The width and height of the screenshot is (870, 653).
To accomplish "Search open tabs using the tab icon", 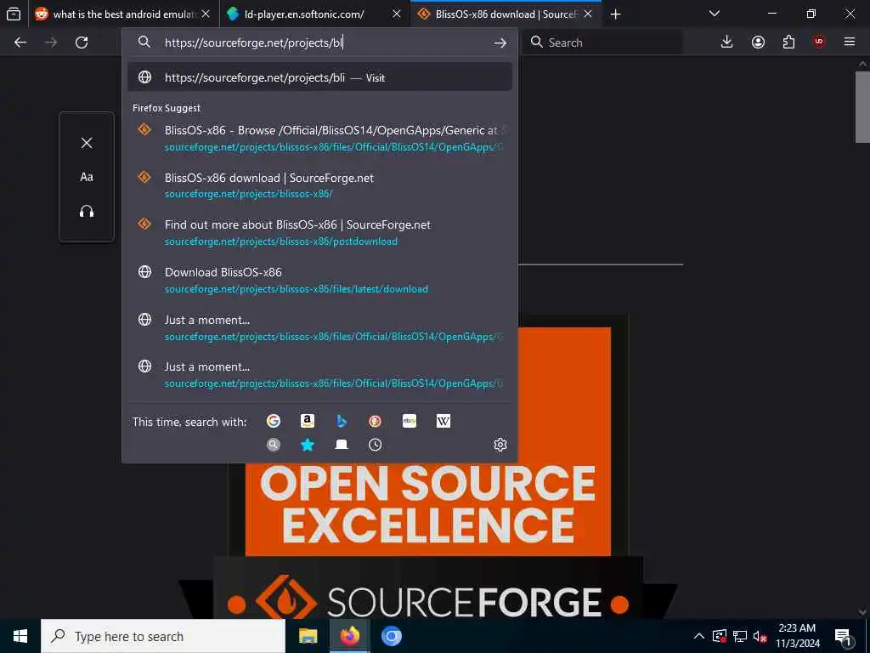I will (x=342, y=445).
